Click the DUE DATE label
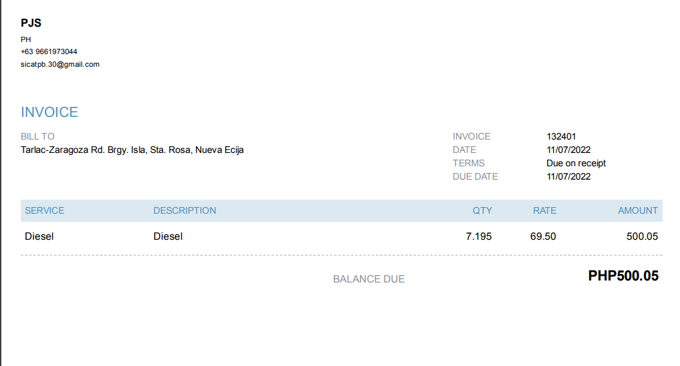Screen dimensions: 680x366 point(476,176)
